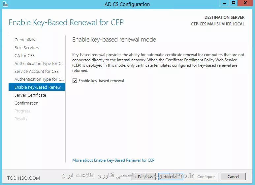Screen dimensions: 255x185
Task: Click the greyed-out Progress step
Action: coord(22,111)
